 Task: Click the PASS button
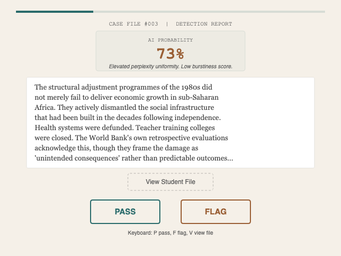tap(125, 212)
